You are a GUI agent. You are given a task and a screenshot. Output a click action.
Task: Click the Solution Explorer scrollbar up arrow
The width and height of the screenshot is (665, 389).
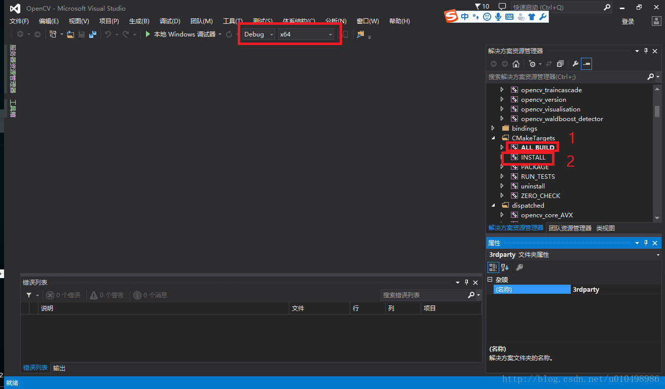[x=657, y=89]
